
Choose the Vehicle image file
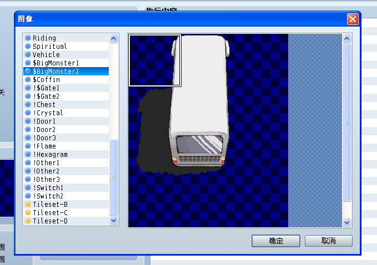point(66,54)
